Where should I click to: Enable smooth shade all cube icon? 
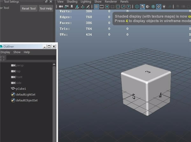pos(142,7)
